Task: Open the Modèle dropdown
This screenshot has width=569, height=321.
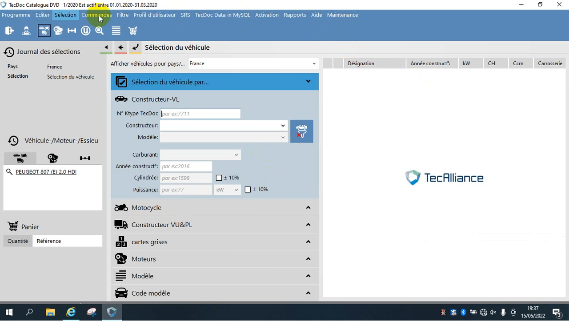Action: [223, 137]
